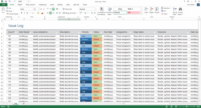Open the Due Date column filter dropdown
The width and height of the screenshot is (201, 108).
point(113,33)
